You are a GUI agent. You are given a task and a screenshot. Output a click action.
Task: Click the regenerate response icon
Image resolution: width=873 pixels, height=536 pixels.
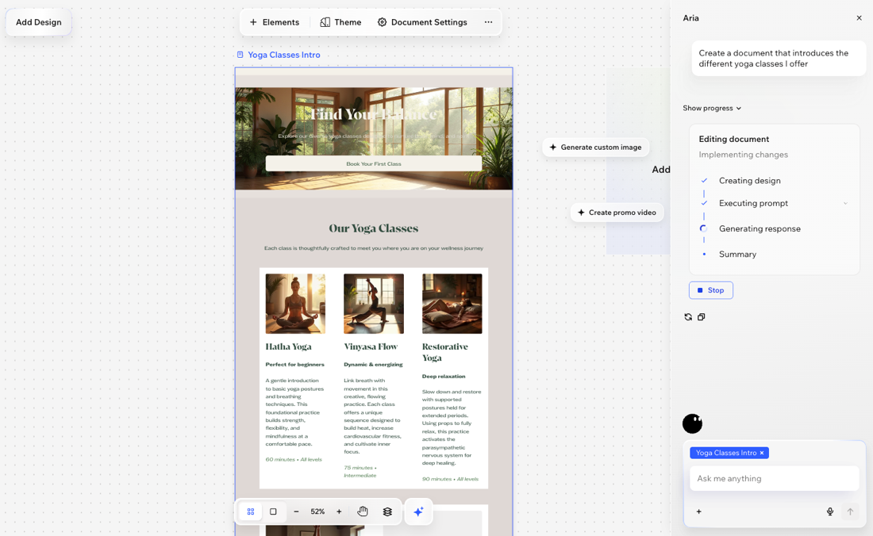tap(688, 317)
